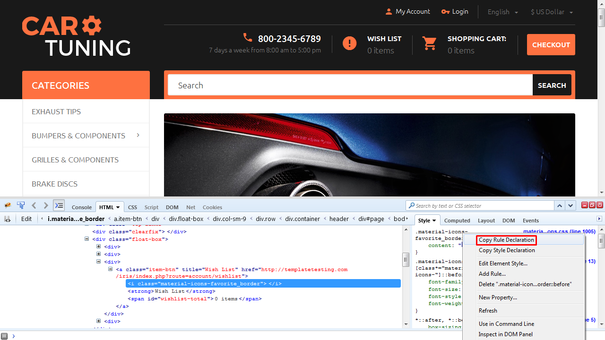Viewport: 605px width, 340px height.
Task: Activate the element inspector arrow tool
Action: tap(21, 205)
